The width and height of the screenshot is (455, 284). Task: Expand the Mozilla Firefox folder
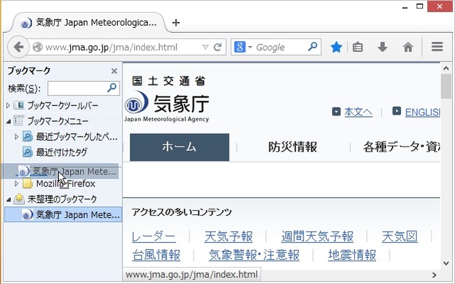pyautogui.click(x=16, y=184)
